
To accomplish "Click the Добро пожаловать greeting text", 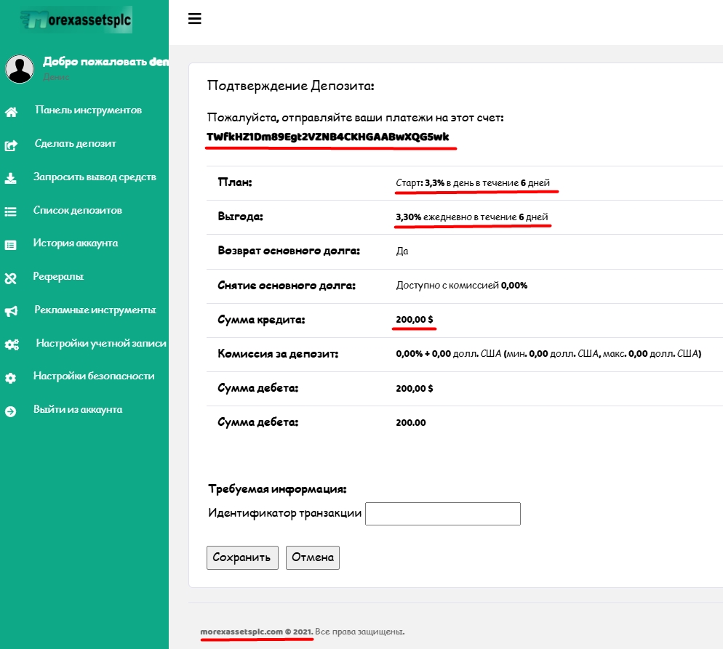I will tap(105, 62).
